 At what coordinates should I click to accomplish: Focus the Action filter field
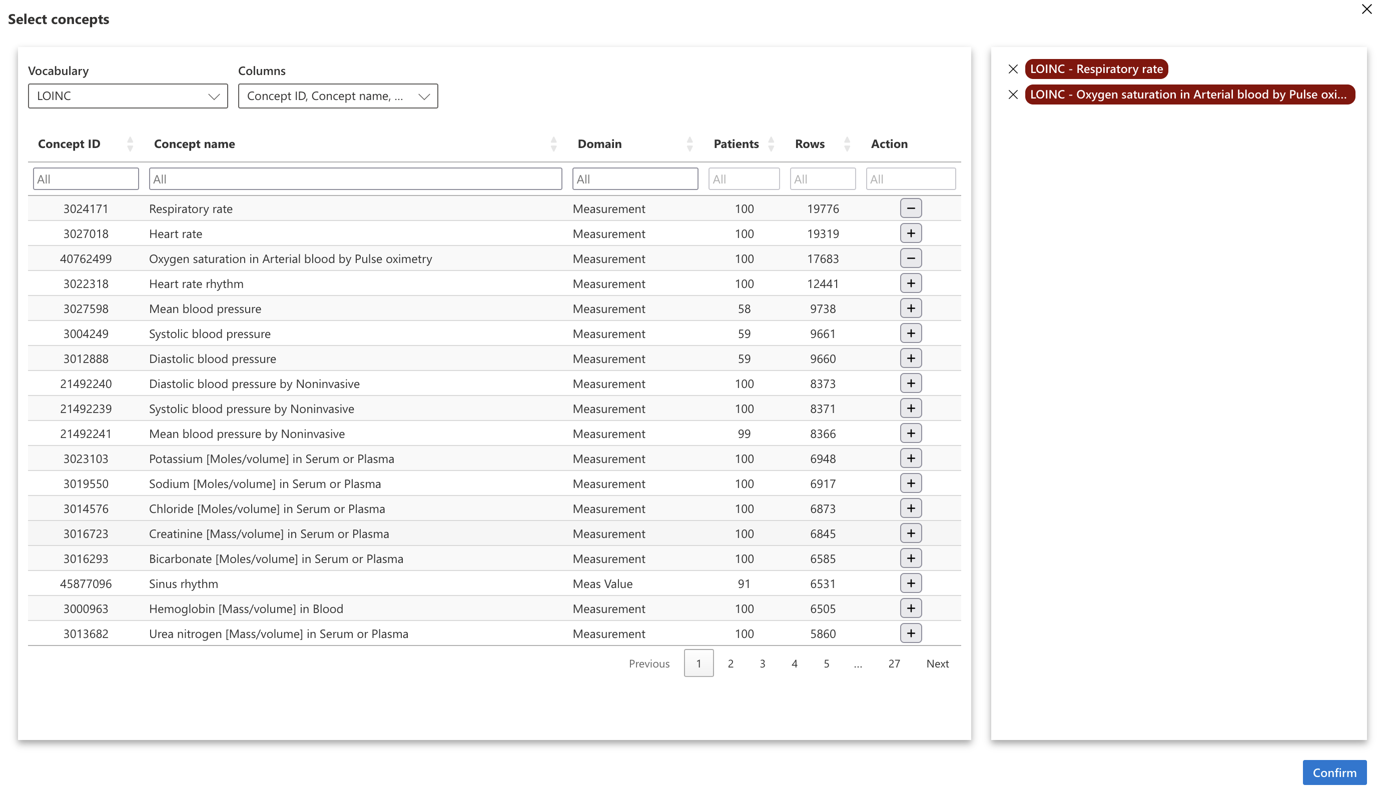[x=911, y=178]
